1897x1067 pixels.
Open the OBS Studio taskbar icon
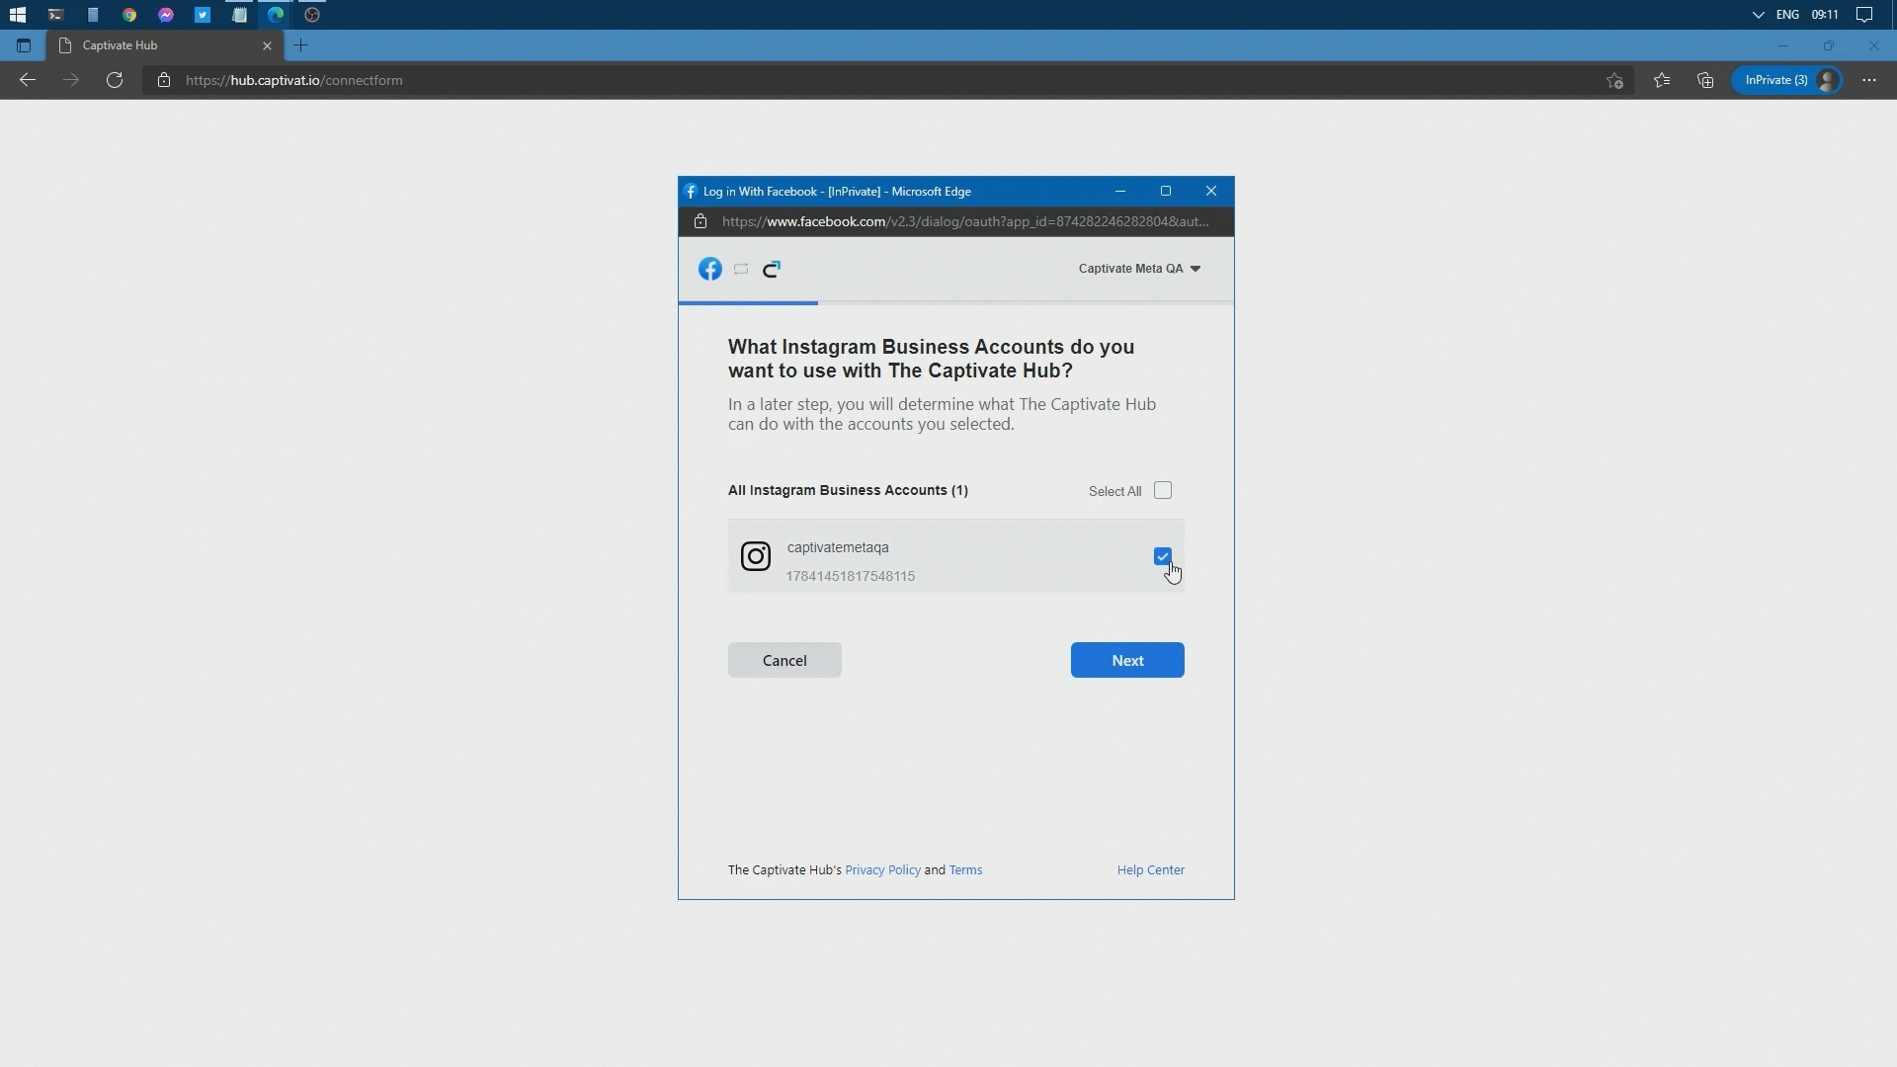312,15
